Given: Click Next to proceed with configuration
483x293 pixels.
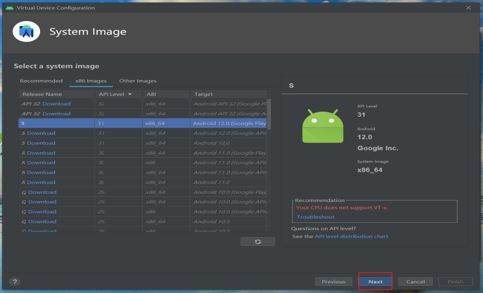Looking at the screenshot, I should [375, 282].
